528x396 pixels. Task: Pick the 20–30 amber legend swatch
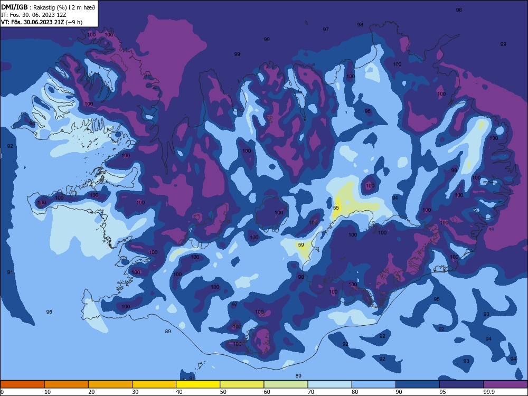[x=110, y=384]
